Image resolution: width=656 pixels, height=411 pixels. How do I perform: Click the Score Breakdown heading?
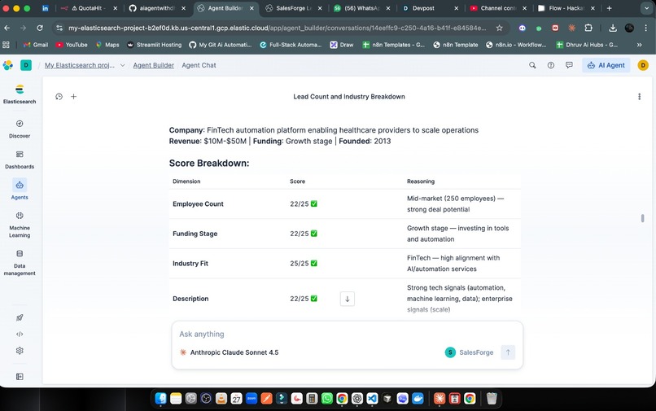[209, 164]
